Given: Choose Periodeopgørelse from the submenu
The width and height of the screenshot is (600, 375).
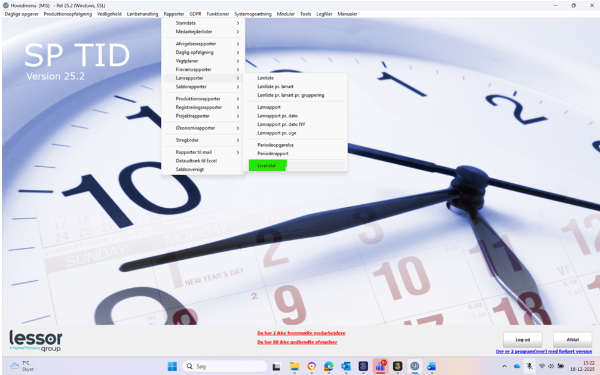Looking at the screenshot, I should pyautogui.click(x=275, y=145).
